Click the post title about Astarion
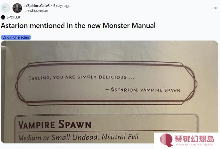The width and height of the screenshot is (220, 149). click(78, 25)
